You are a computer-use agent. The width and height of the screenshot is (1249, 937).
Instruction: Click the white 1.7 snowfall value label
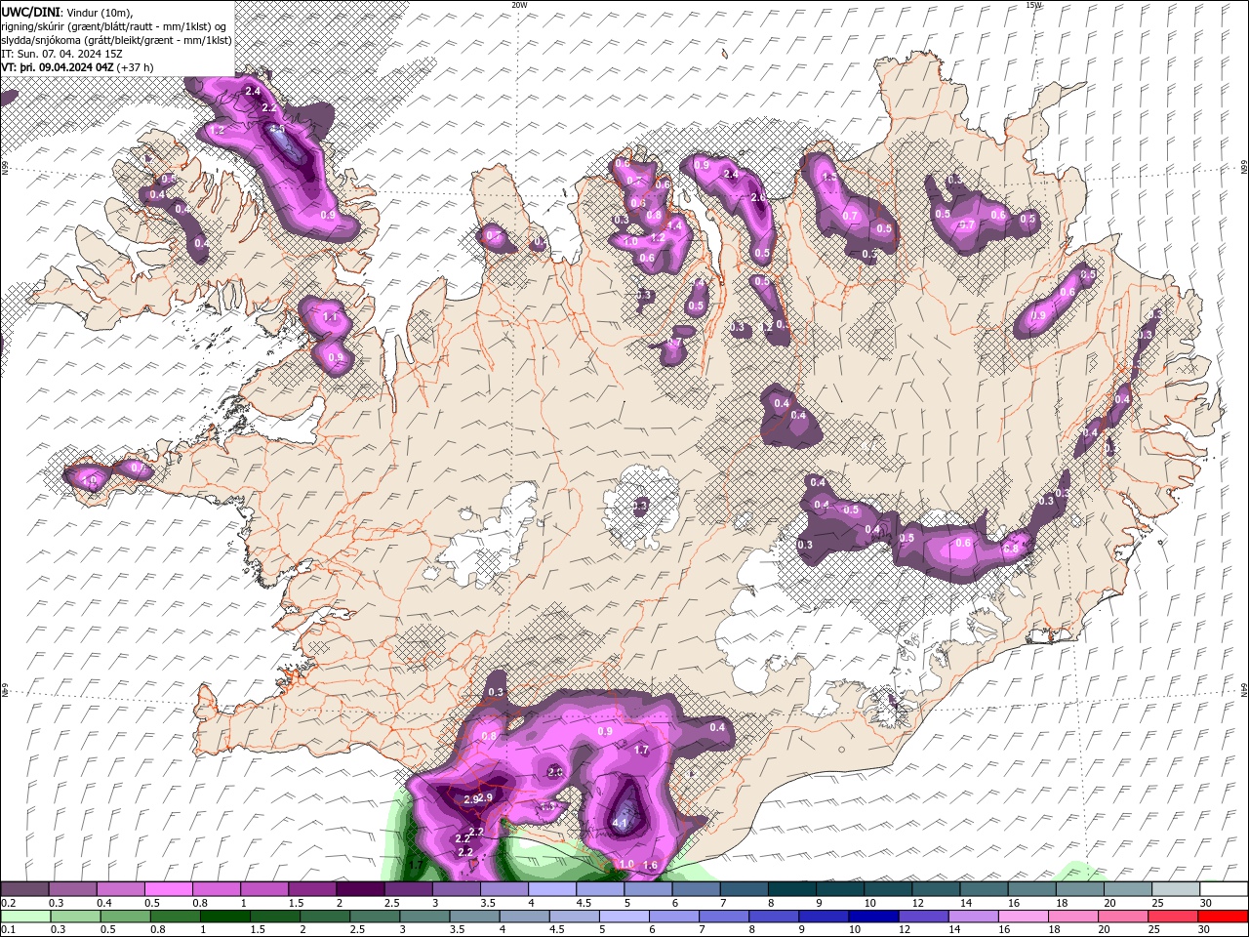(x=641, y=750)
